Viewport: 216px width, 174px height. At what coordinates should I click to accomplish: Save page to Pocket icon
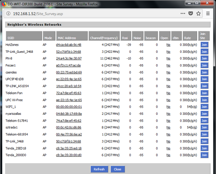click(191, 14)
